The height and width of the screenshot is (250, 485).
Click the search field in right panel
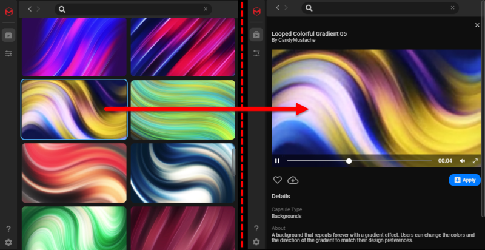381,8
